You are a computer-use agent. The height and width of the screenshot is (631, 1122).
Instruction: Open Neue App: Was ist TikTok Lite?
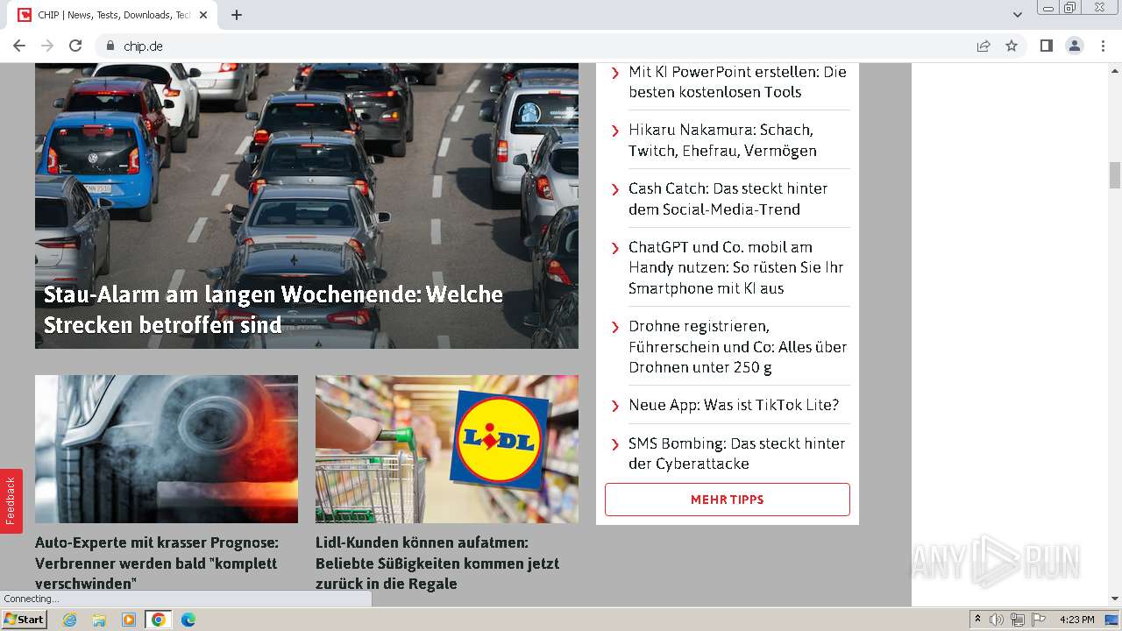[x=734, y=405]
